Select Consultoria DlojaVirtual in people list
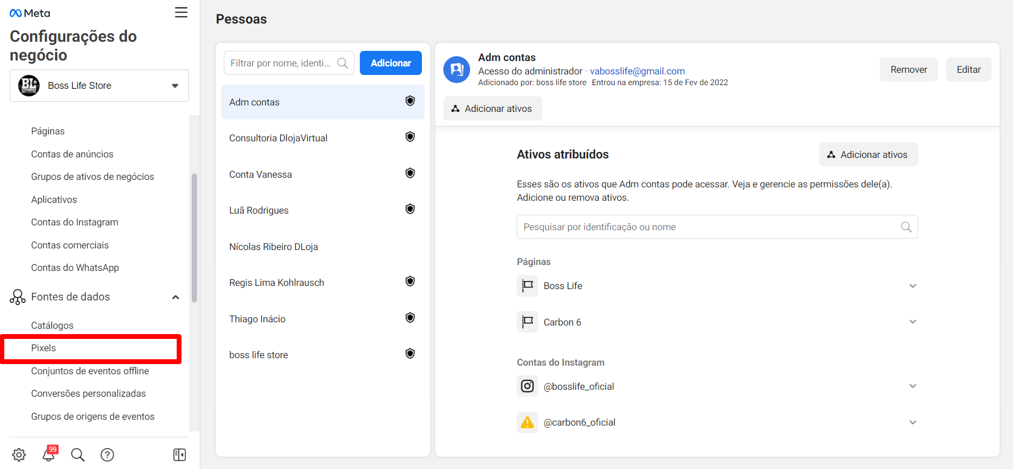The image size is (1013, 469). [323, 138]
